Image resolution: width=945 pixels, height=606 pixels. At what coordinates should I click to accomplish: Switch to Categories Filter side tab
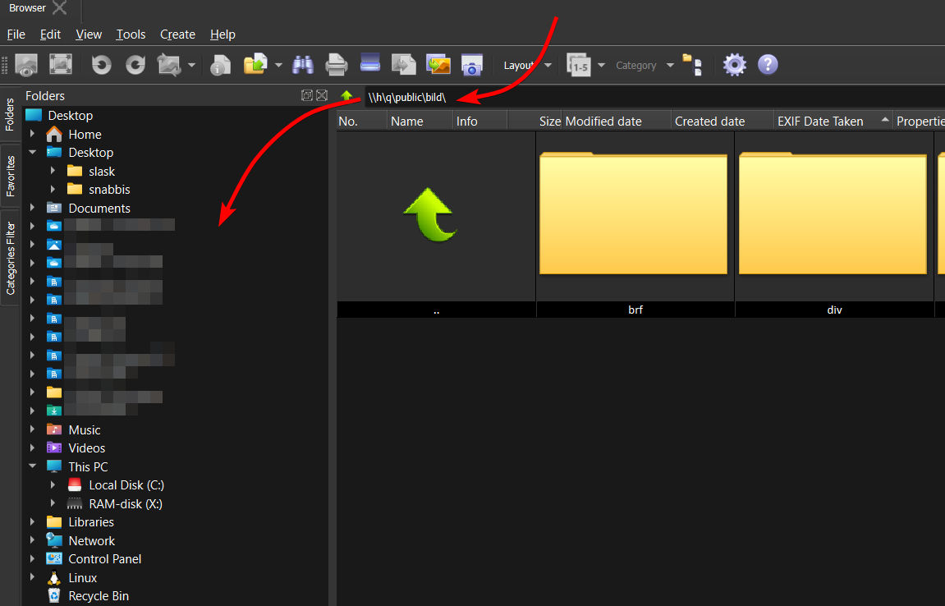click(x=11, y=258)
